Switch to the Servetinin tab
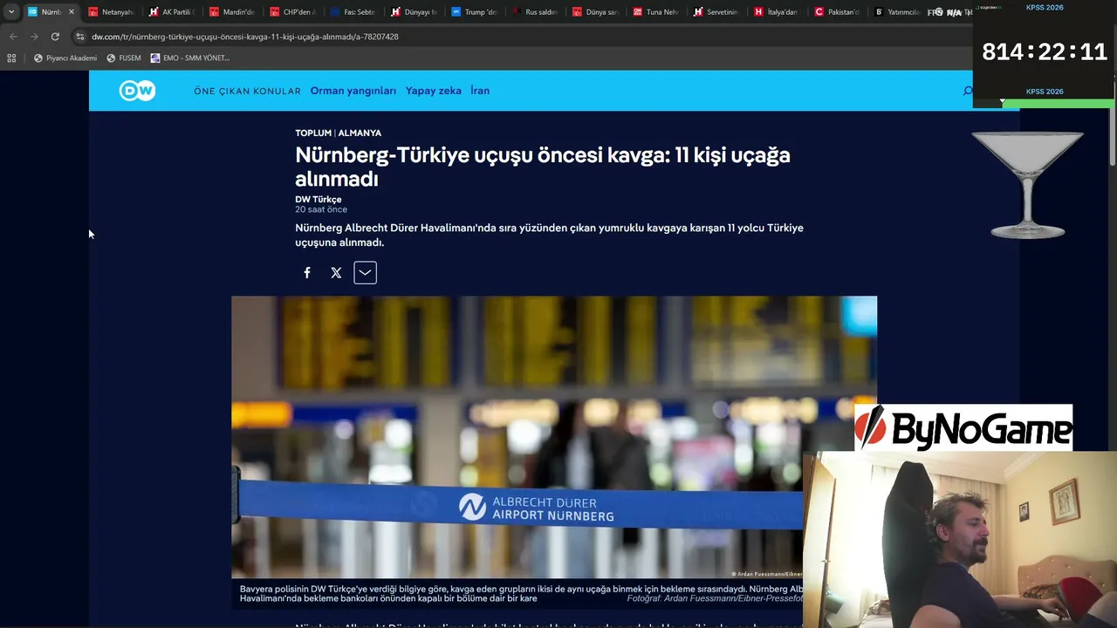Screen dimensions: 1117x628 click(x=715, y=12)
